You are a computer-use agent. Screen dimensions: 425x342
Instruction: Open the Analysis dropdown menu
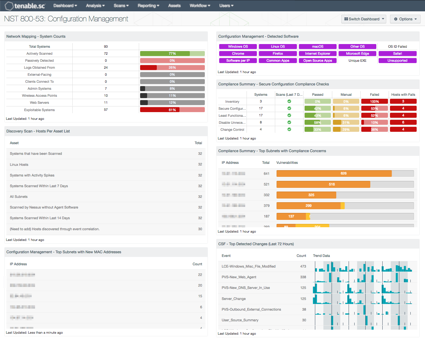click(95, 6)
